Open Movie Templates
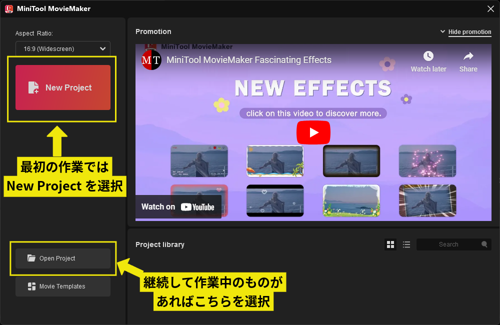The height and width of the screenshot is (325, 500). click(x=63, y=286)
